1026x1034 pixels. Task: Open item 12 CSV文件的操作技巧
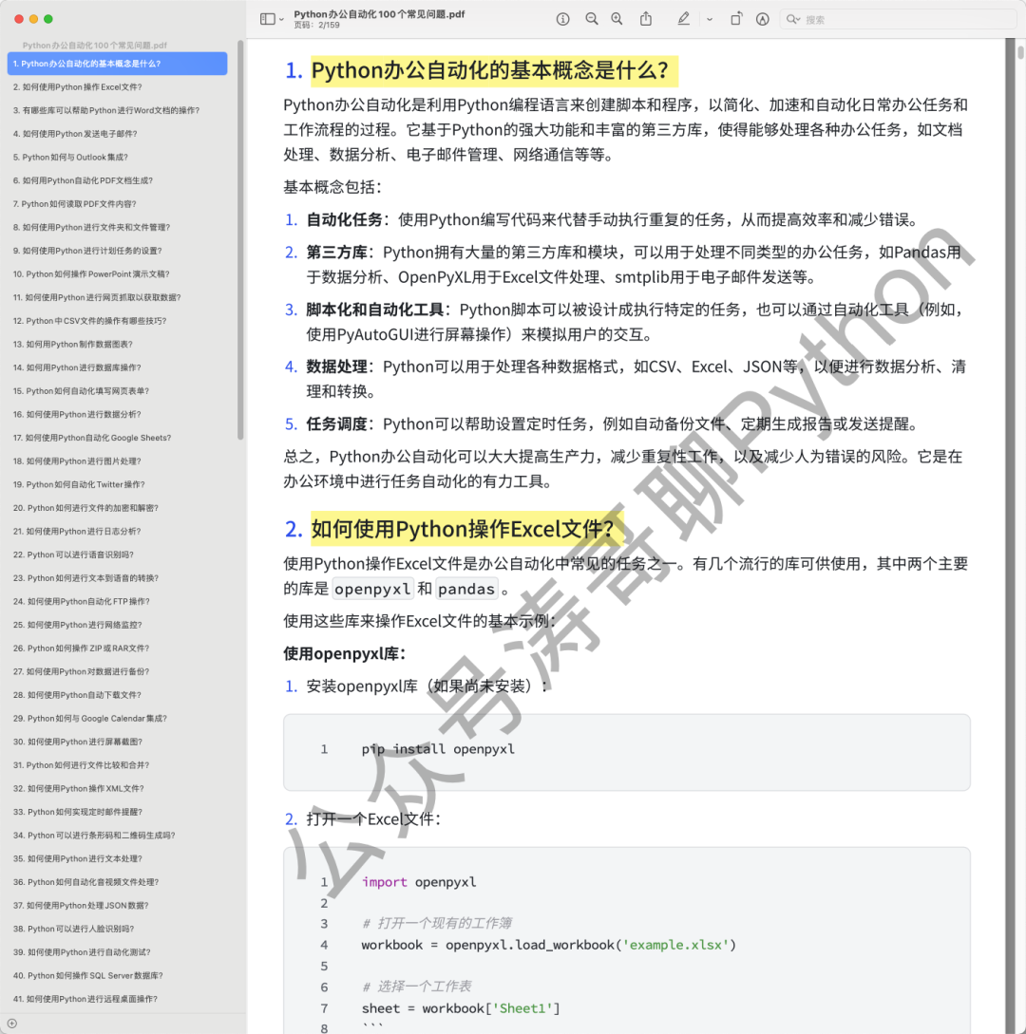[x=118, y=321]
